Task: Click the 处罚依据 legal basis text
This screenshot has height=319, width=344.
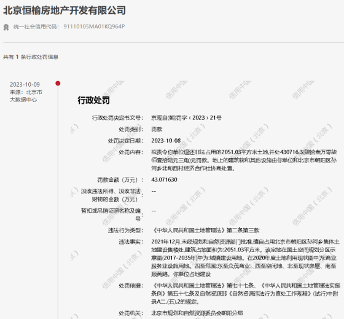Action: (x=246, y=294)
